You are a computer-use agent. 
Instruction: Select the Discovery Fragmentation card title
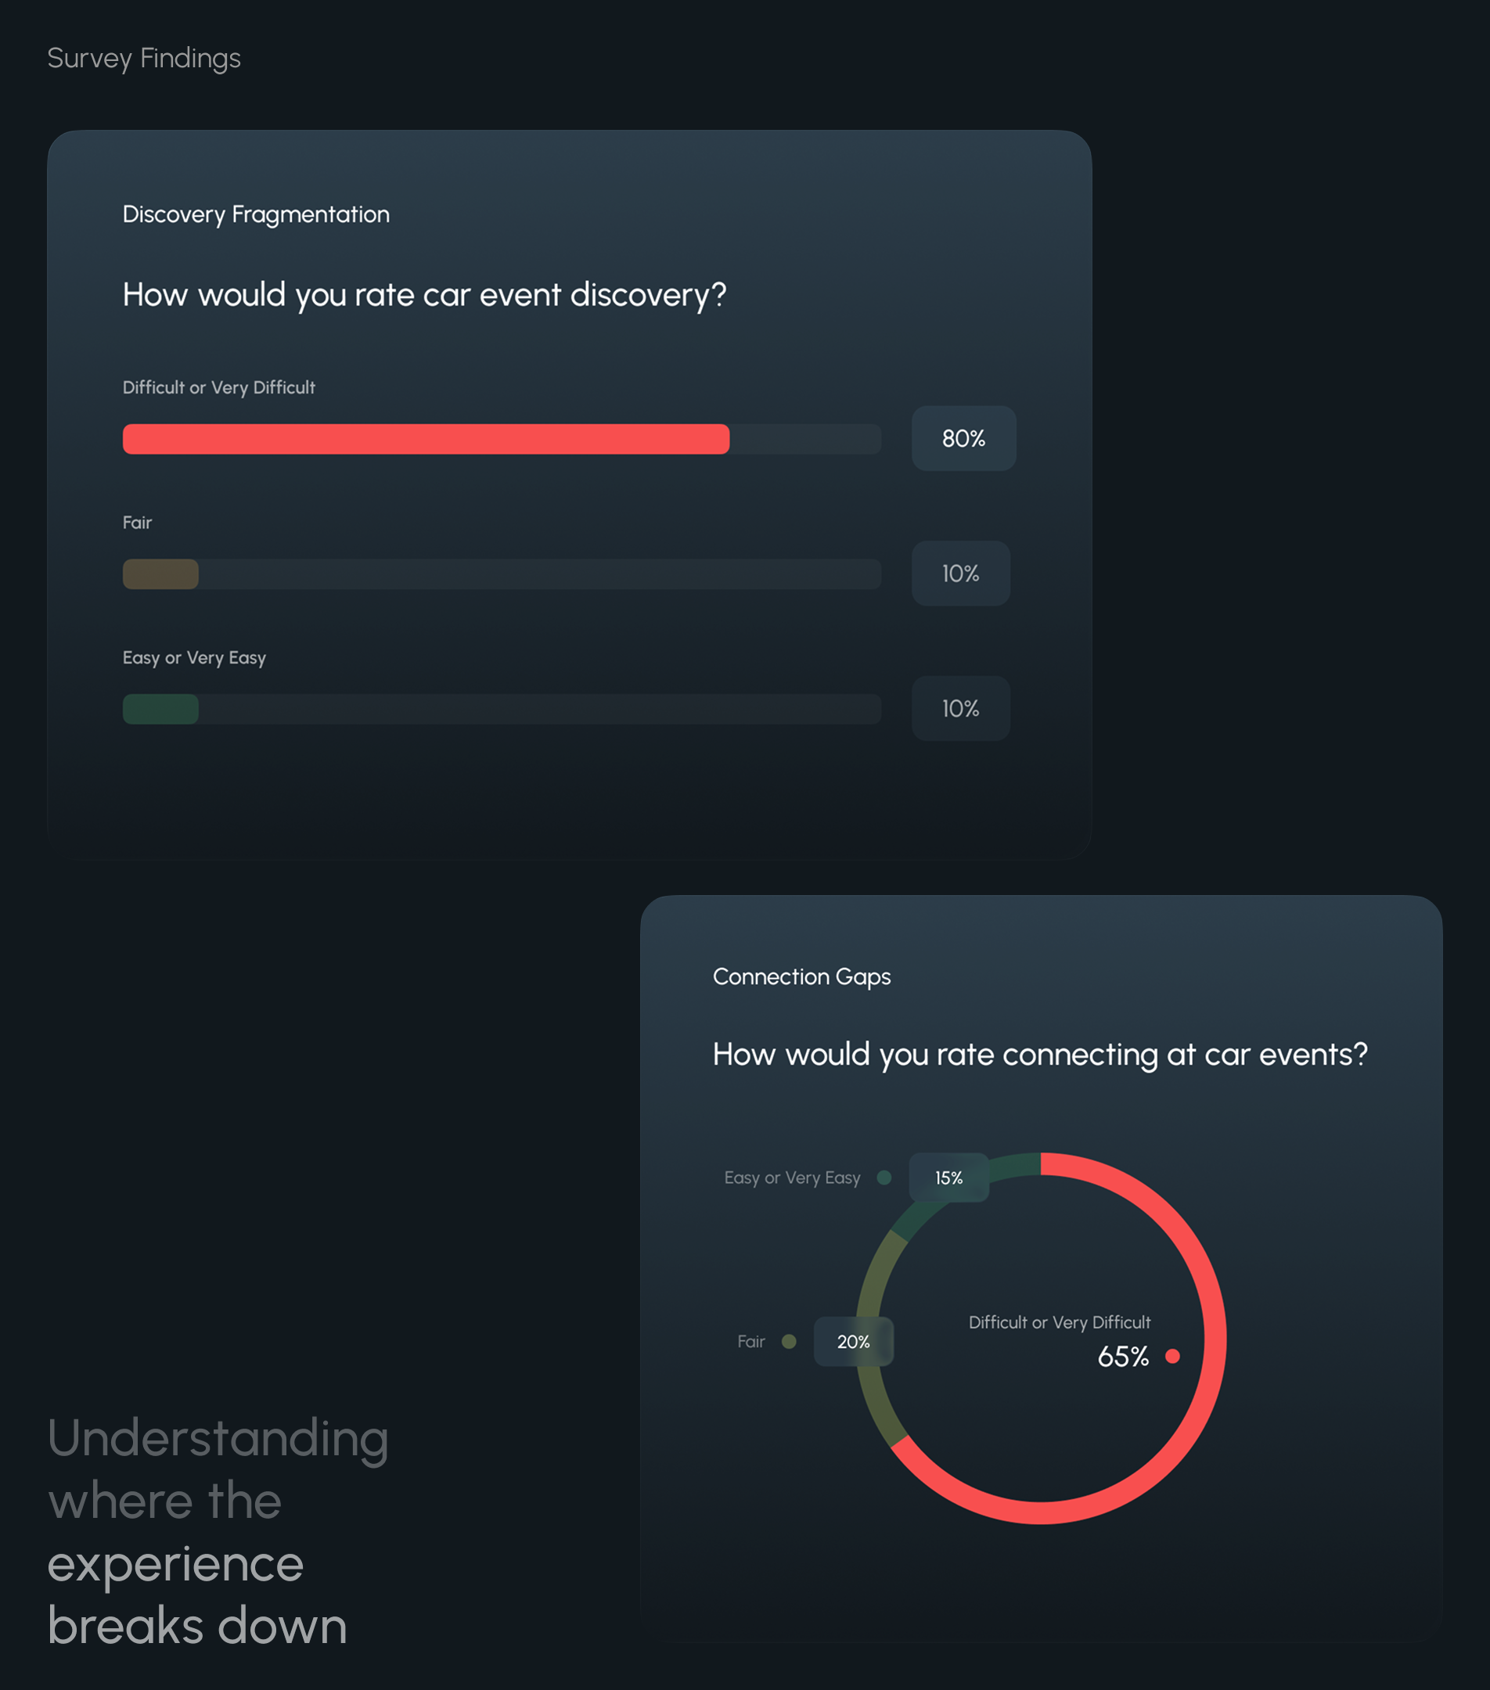pos(255,214)
